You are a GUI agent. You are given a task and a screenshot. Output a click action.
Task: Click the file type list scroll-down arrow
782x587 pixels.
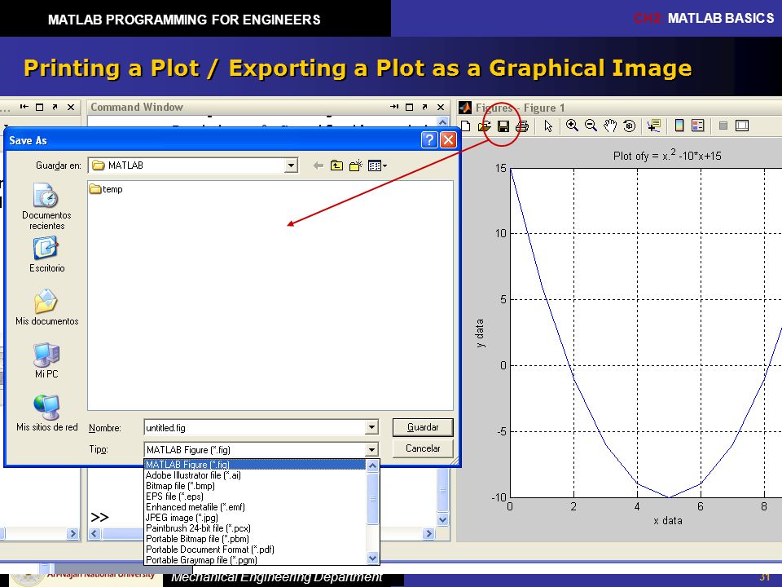[372, 558]
